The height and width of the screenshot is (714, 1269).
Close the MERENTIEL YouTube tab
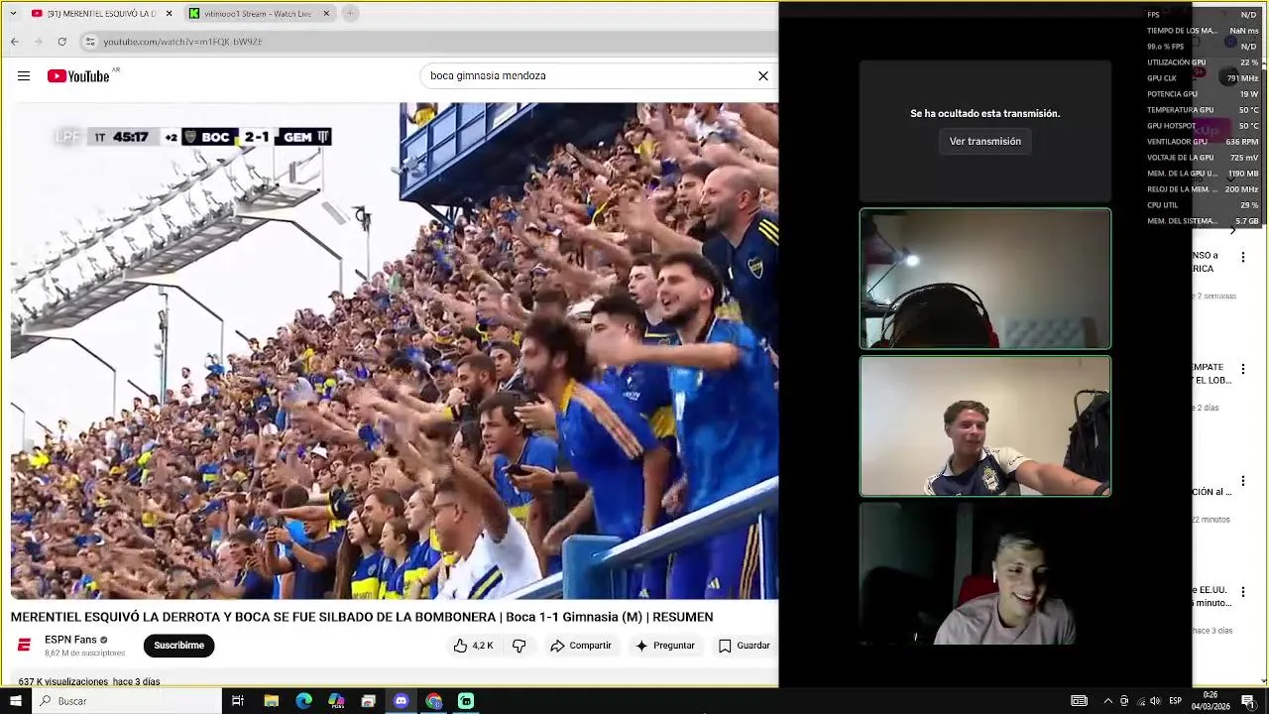click(169, 14)
